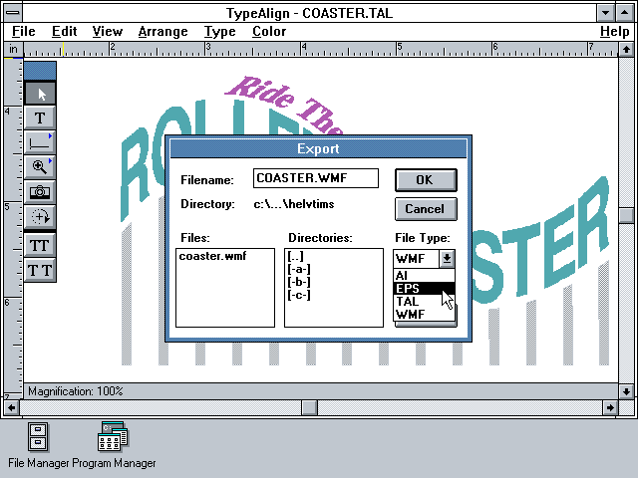Viewport: 638px width, 478px height.
Task: Click the wide letter spacing T T tool
Action: (40, 270)
